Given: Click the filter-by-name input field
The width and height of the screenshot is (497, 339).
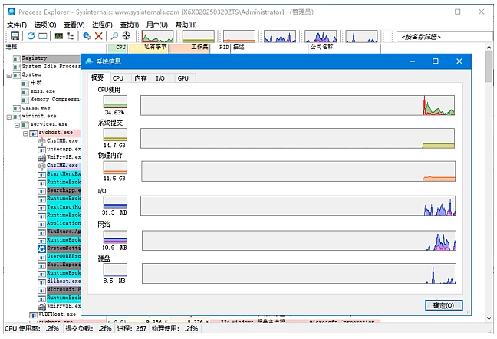Looking at the screenshot, I should (x=445, y=36).
